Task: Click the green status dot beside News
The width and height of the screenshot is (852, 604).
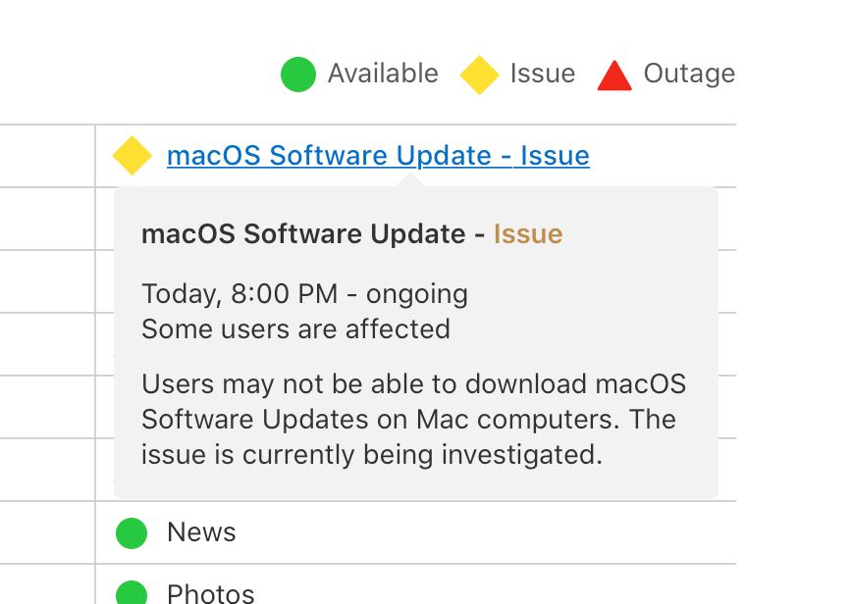Action: point(132,532)
